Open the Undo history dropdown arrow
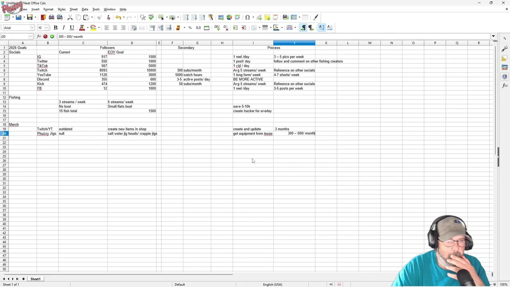This screenshot has height=287, width=510. tap(124, 17)
